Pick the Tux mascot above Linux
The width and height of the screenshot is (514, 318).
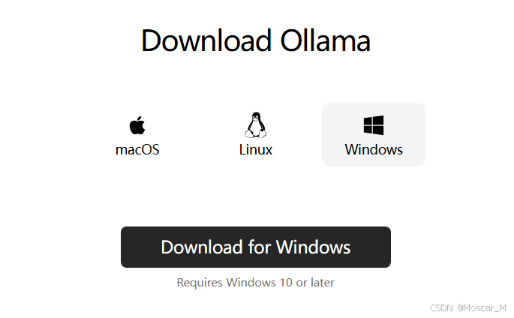tap(256, 125)
